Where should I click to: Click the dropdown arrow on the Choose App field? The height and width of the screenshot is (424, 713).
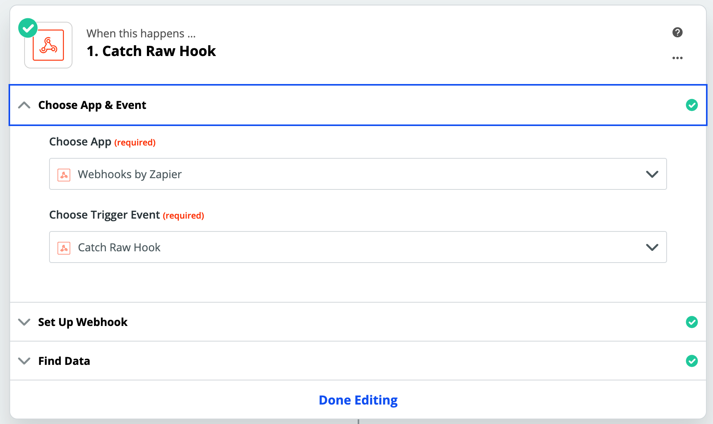652,174
